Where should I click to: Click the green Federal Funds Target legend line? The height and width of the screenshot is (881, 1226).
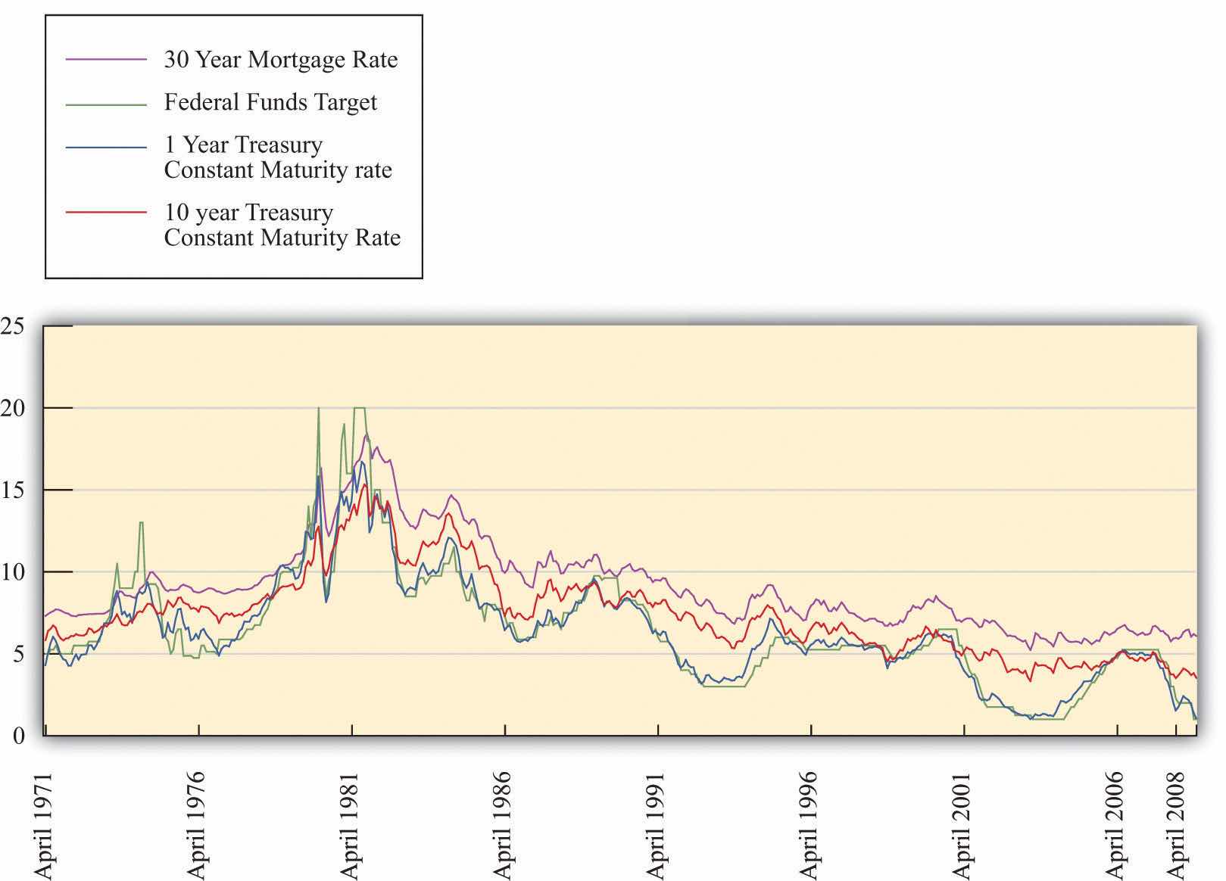[106, 104]
